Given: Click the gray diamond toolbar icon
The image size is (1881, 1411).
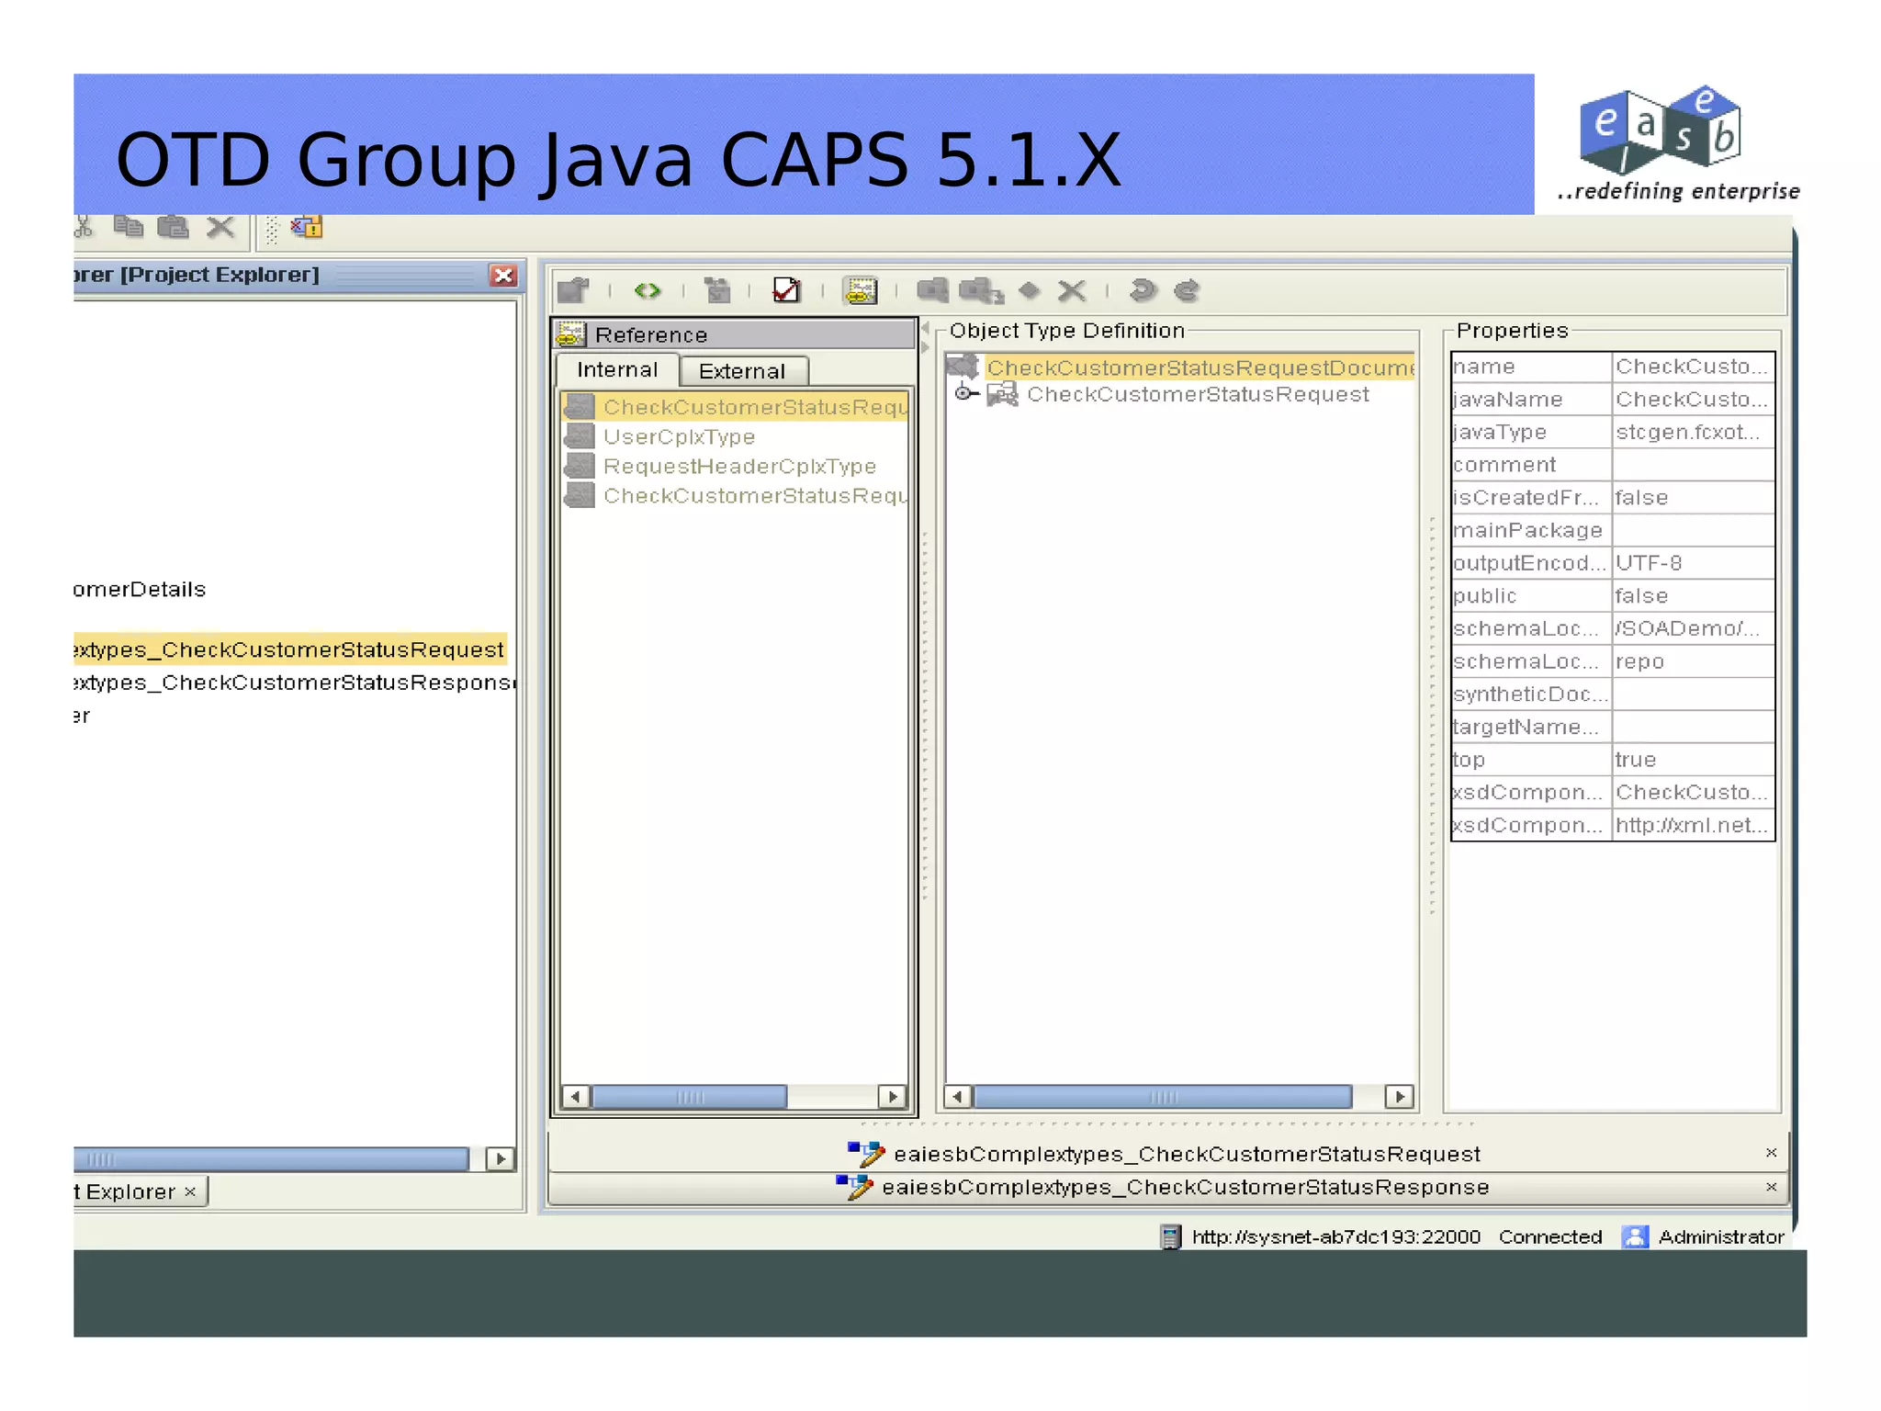Looking at the screenshot, I should click(x=1030, y=290).
